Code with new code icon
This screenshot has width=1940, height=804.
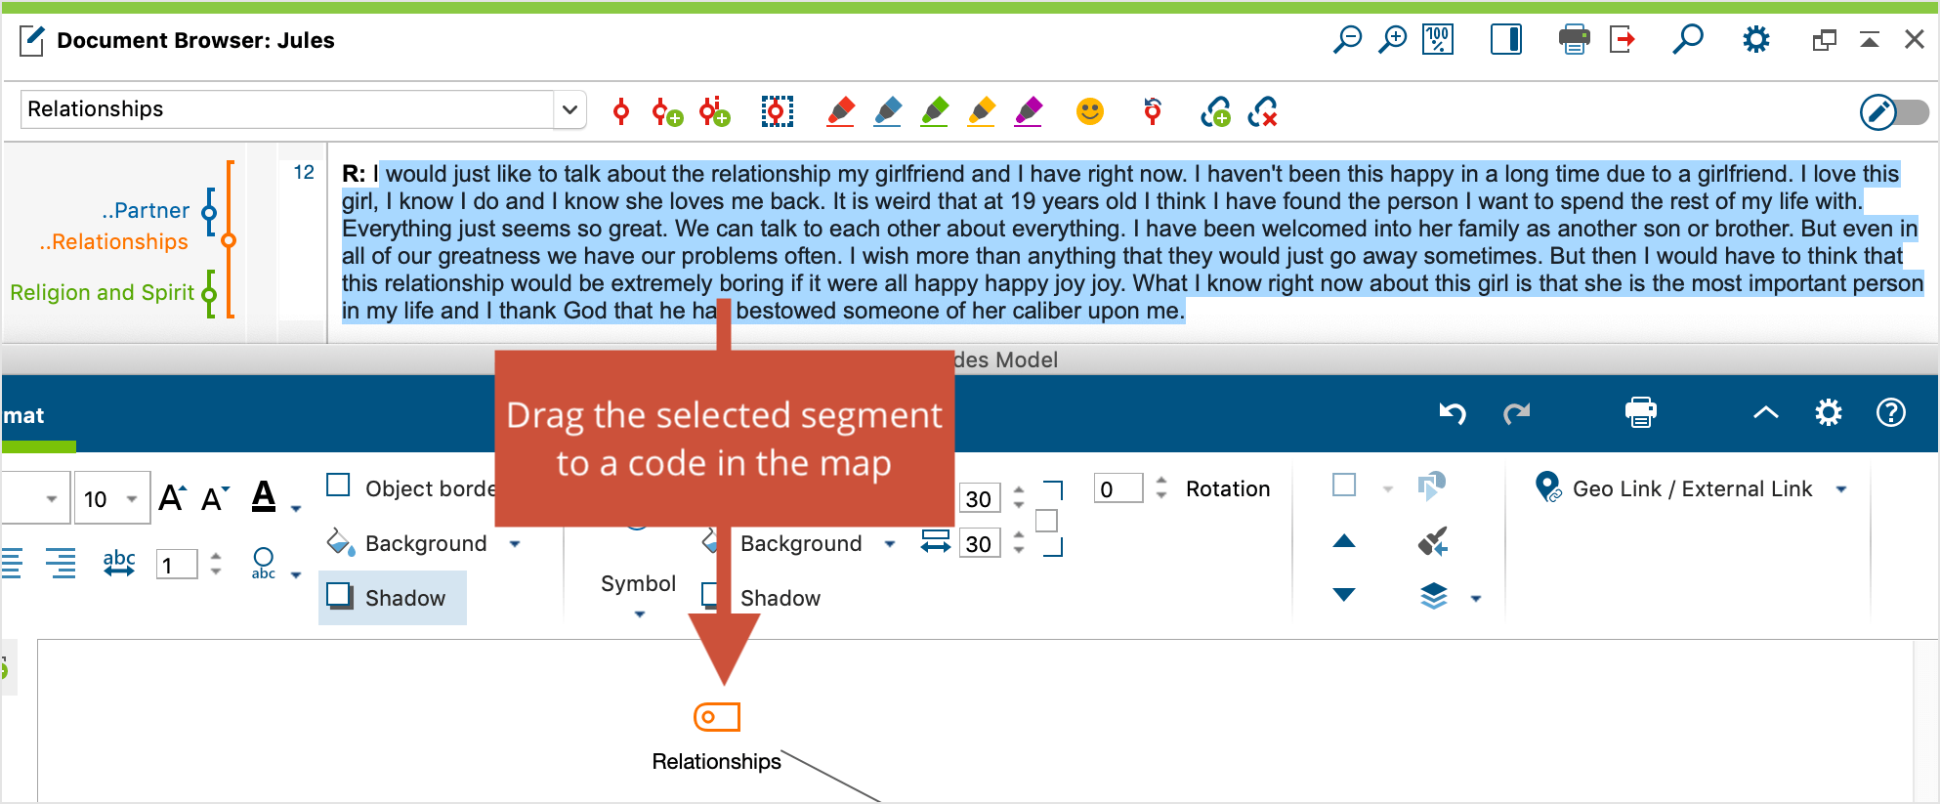[668, 112]
